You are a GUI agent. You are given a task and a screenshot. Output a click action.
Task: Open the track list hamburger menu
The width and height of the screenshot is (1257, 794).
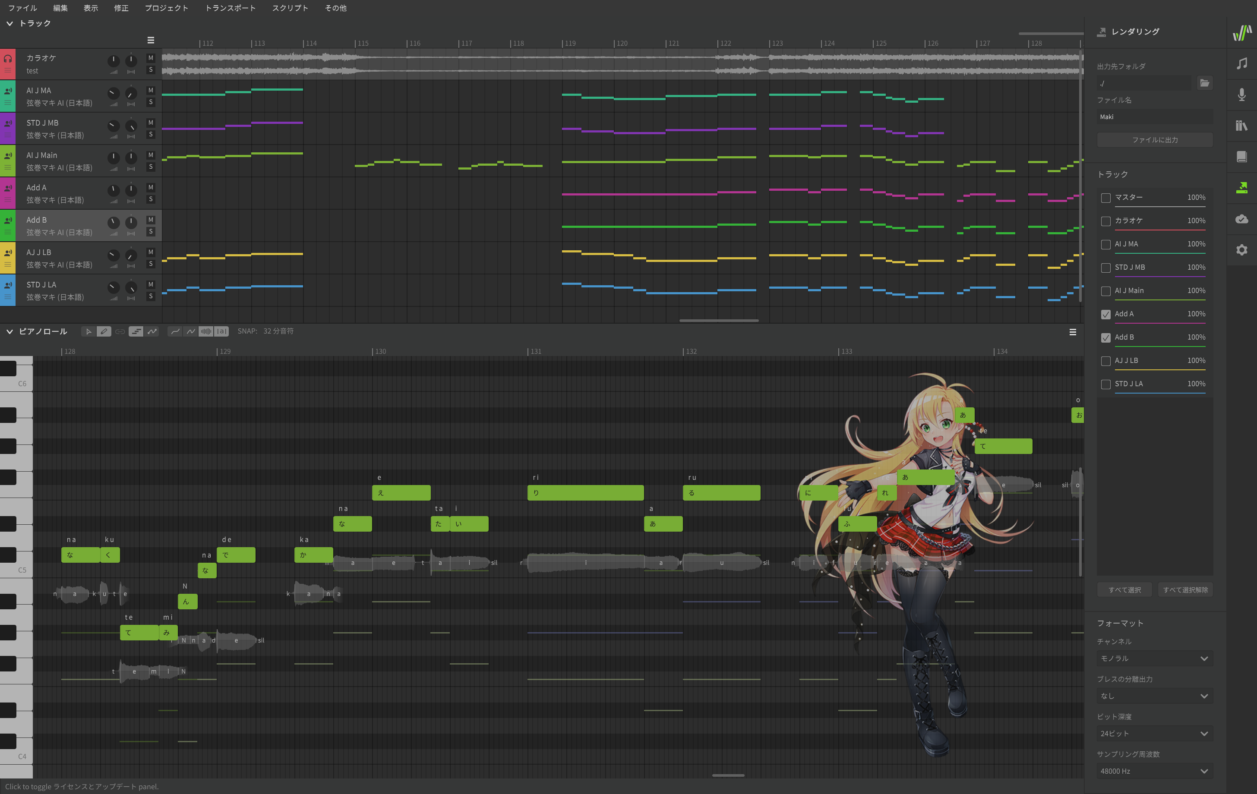coord(151,40)
